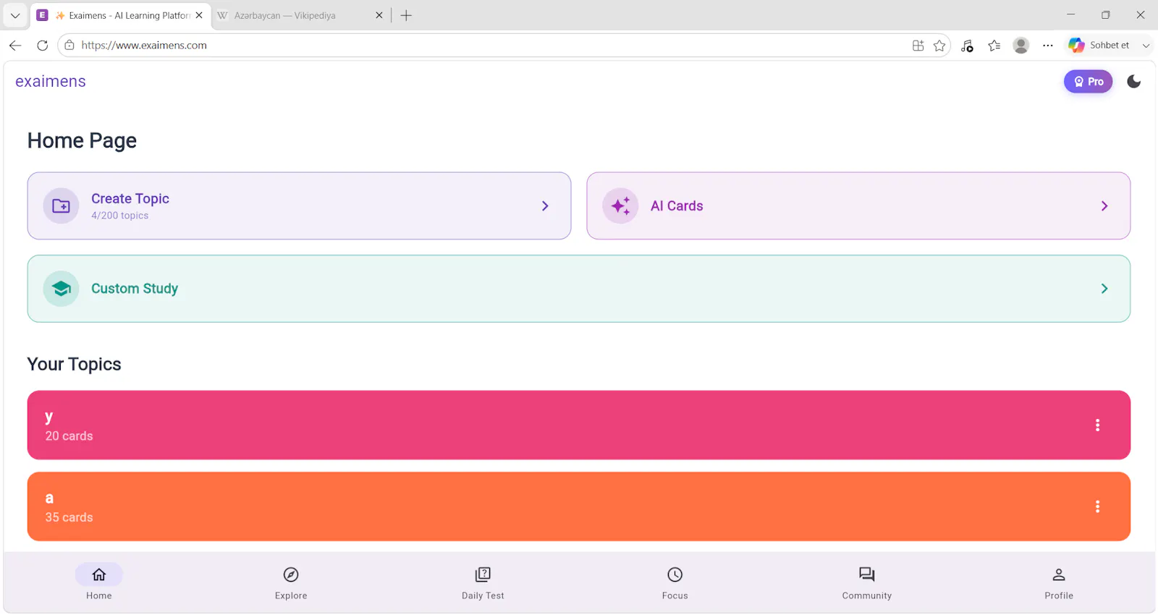Switch to the Explore tab
The width and height of the screenshot is (1158, 615).
tap(291, 582)
